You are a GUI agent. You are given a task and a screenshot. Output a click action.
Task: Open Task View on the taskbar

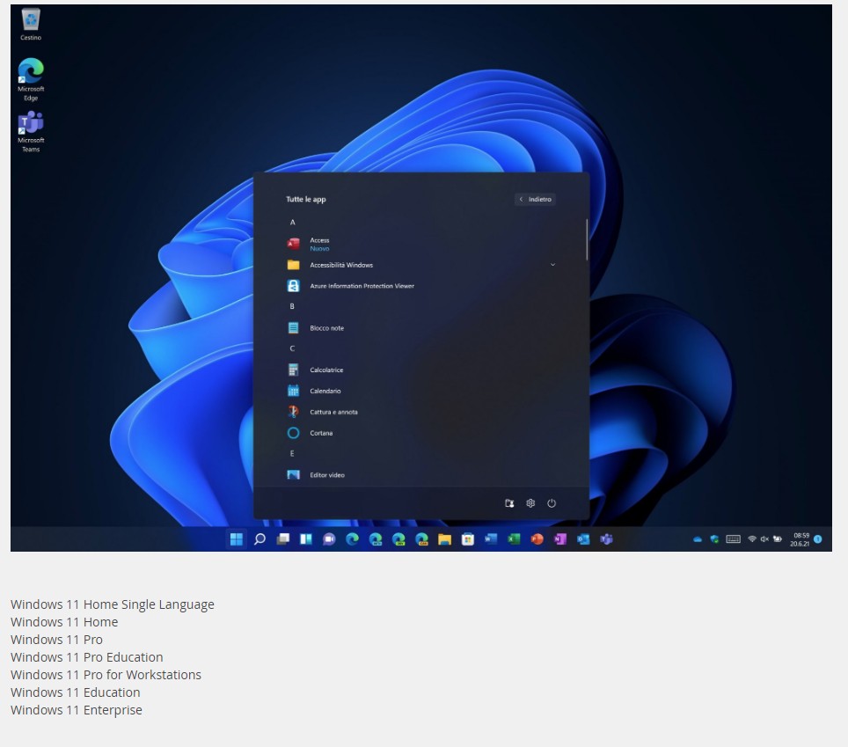(283, 539)
